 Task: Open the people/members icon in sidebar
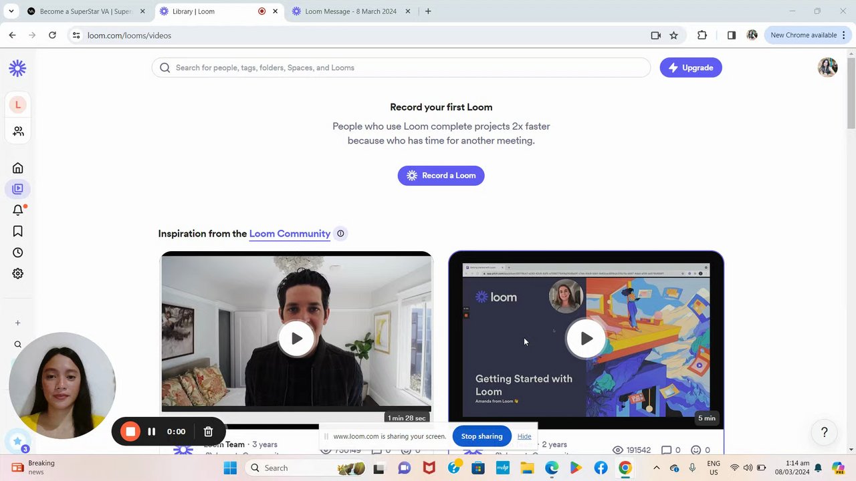click(x=18, y=131)
